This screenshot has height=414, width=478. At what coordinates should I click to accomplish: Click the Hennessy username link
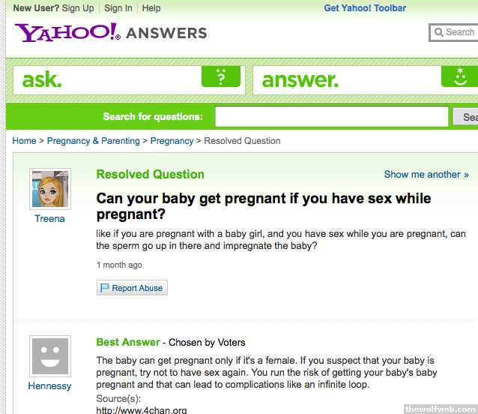pyautogui.click(x=49, y=386)
